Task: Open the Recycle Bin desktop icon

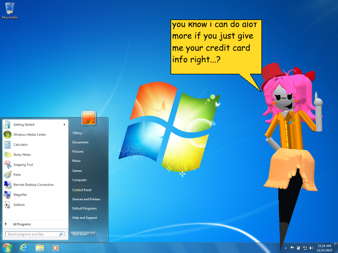Action: pyautogui.click(x=10, y=11)
